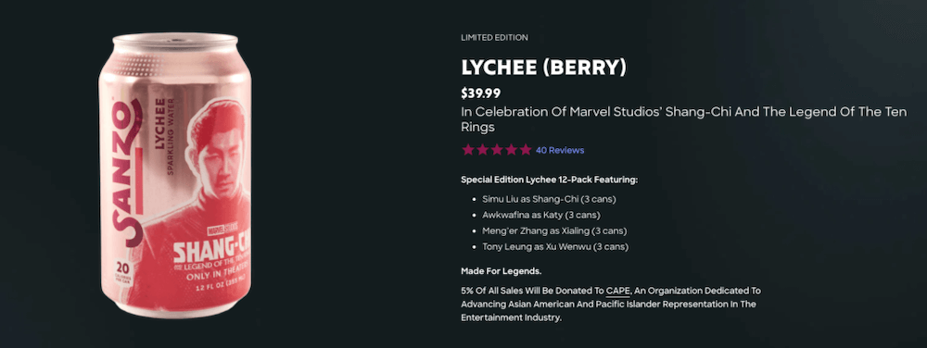927x348 pixels.
Task: Click the second rating star
Action: (x=482, y=150)
